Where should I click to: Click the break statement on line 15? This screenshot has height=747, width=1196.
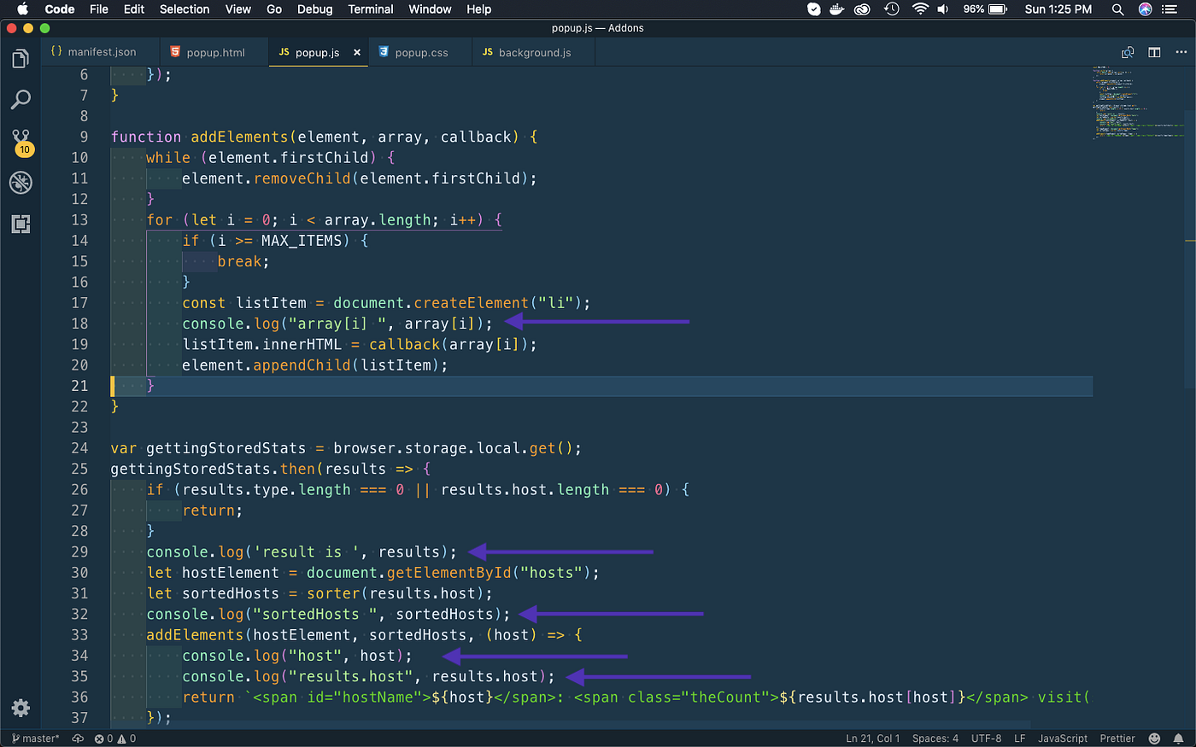click(239, 261)
